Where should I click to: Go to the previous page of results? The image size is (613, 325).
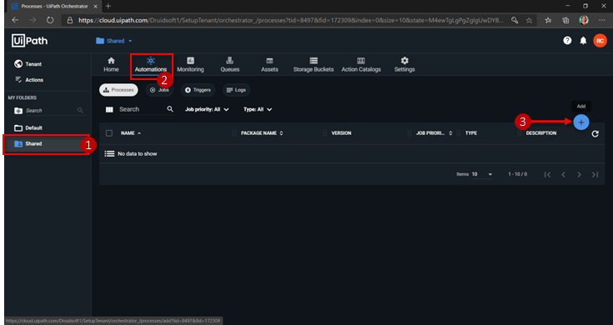click(x=563, y=175)
